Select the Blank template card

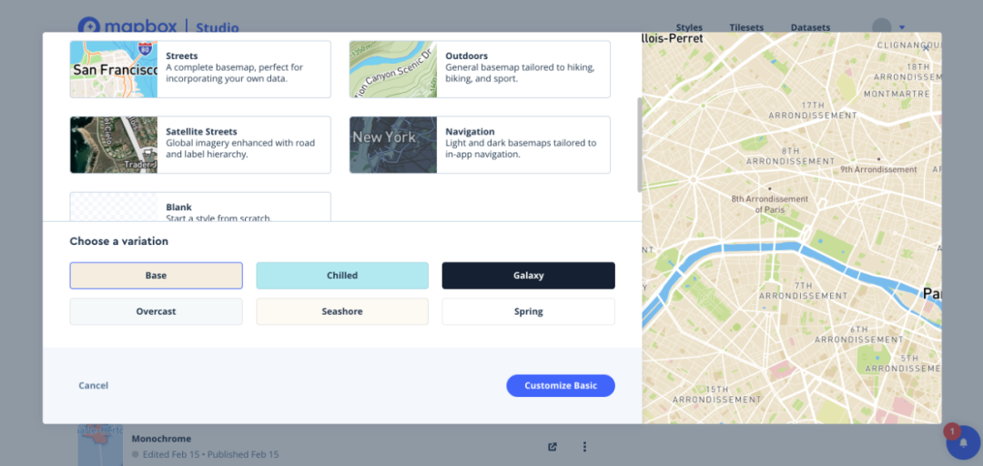tap(200, 207)
